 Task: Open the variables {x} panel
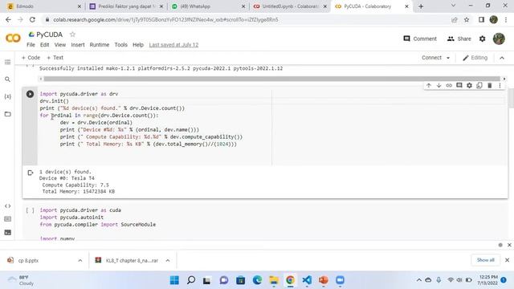coord(7,96)
